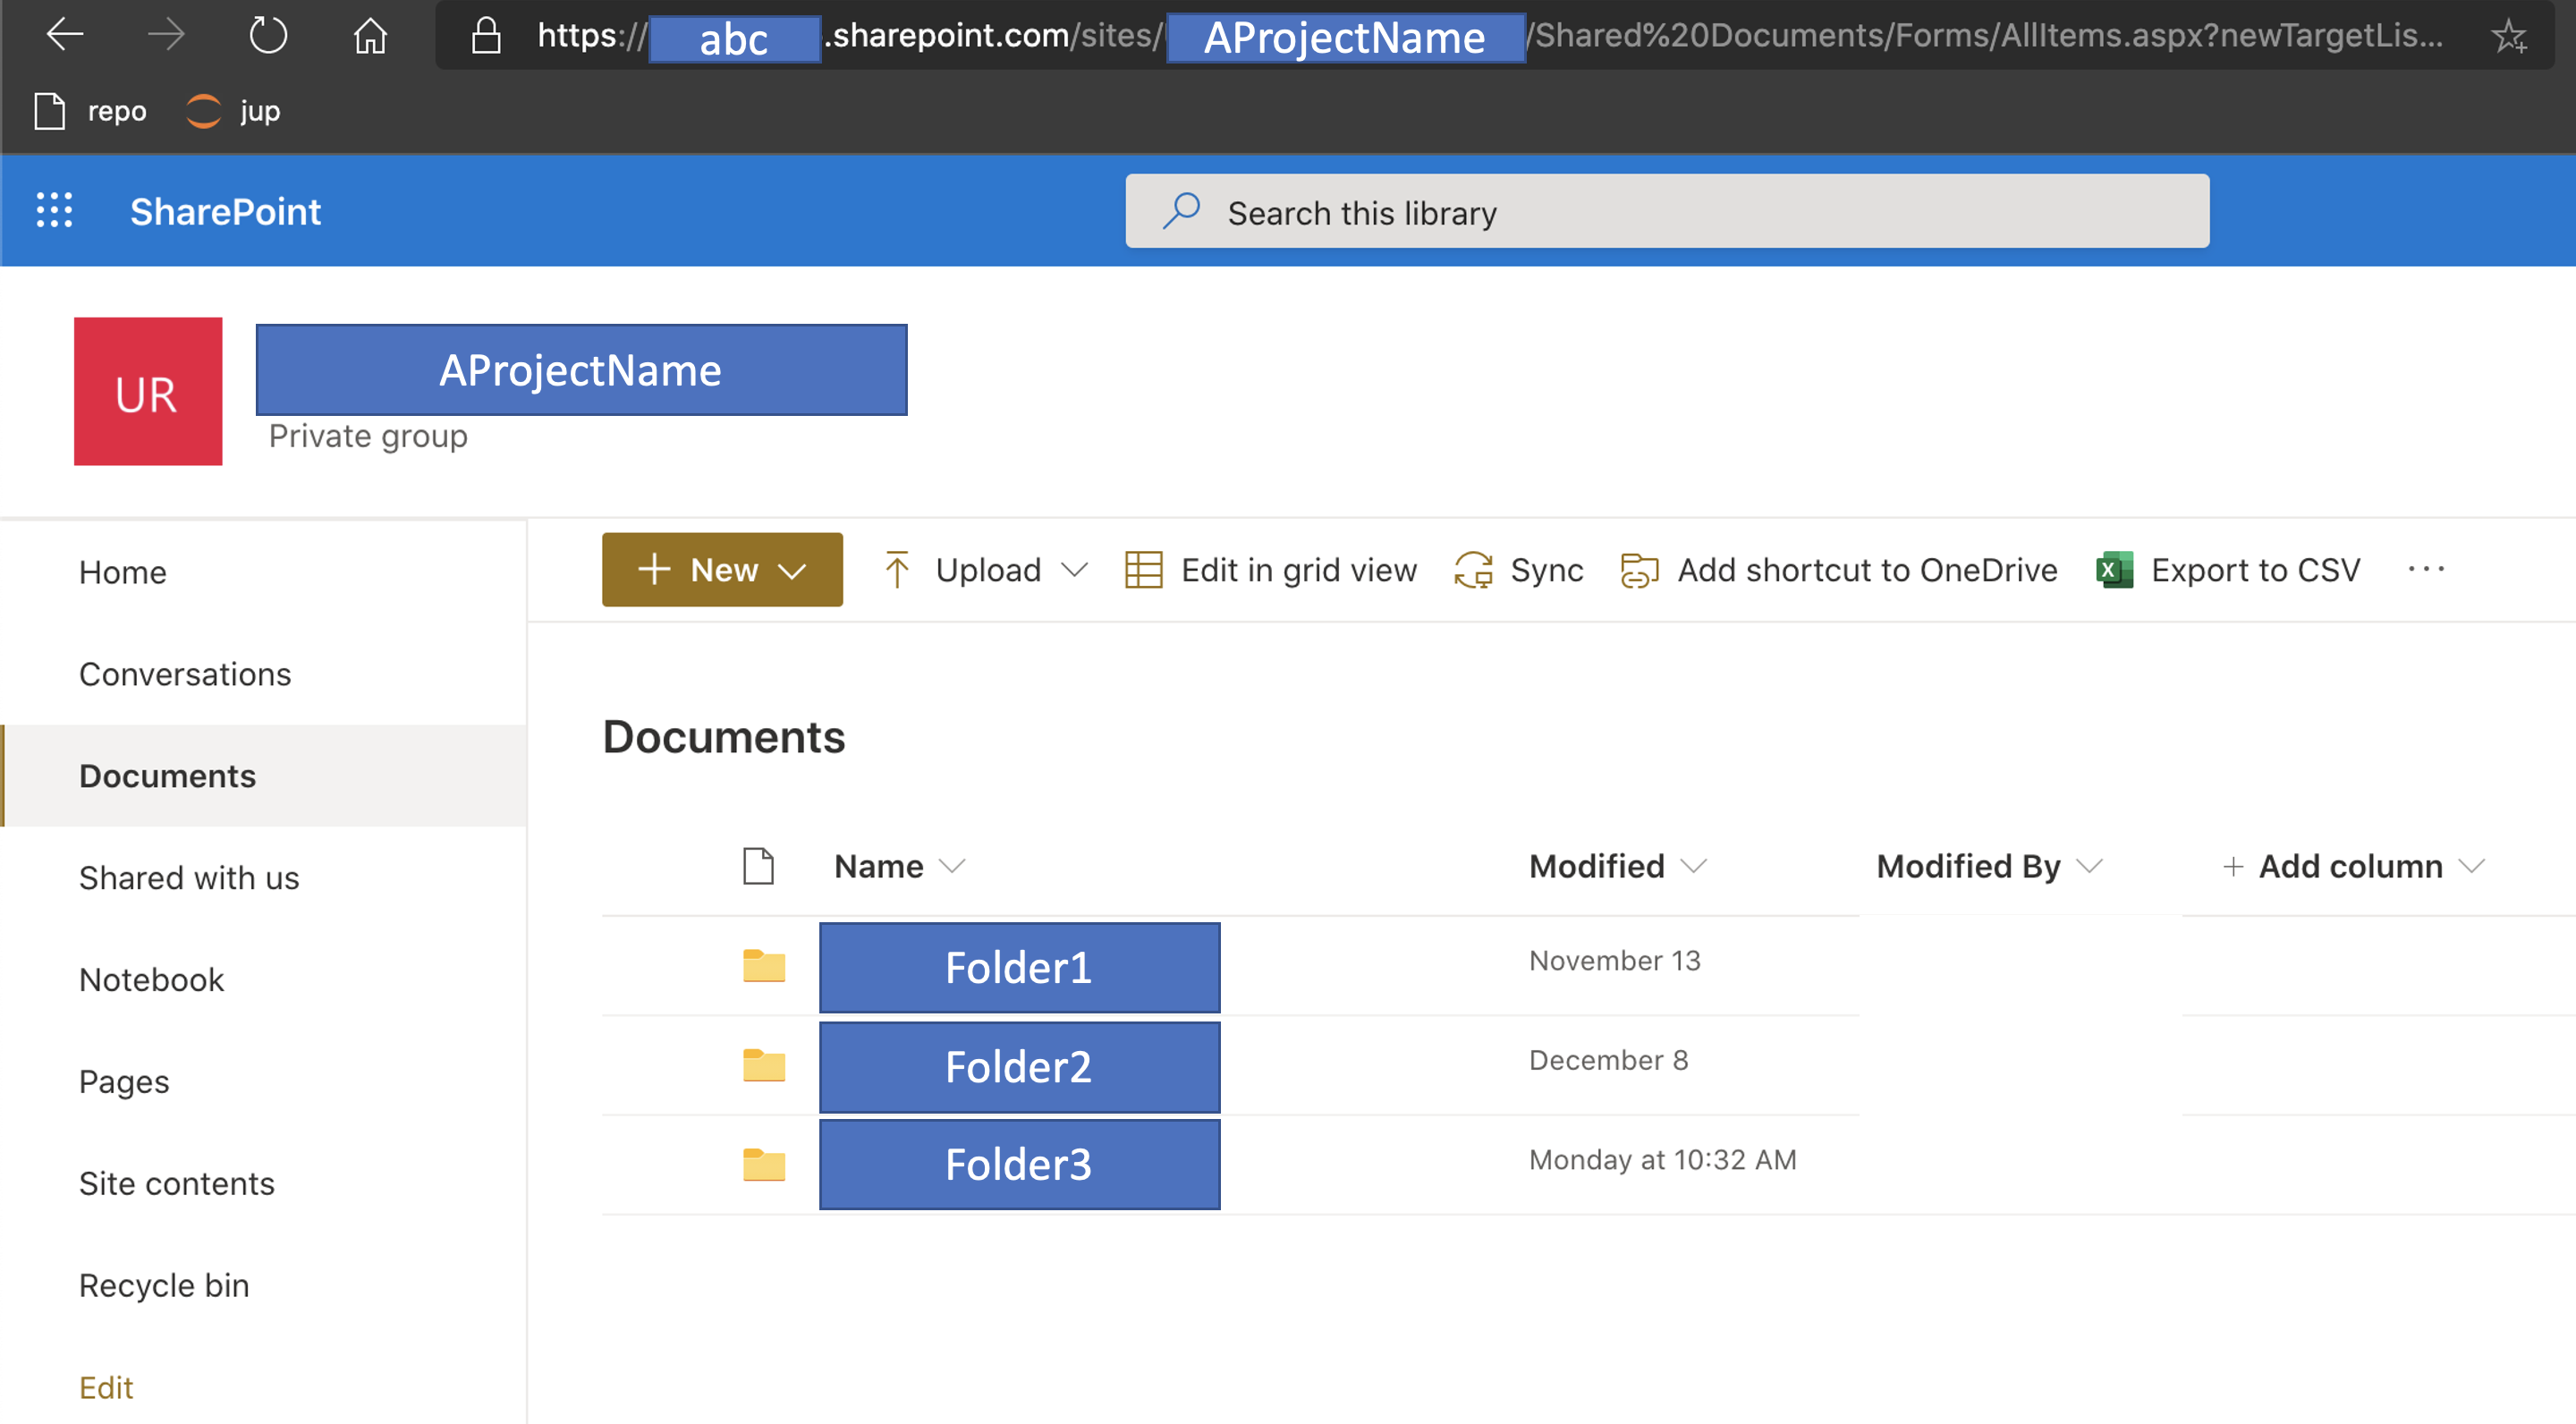The width and height of the screenshot is (2576, 1424).
Task: Go to Recycle bin in left navigation
Action: 164,1285
